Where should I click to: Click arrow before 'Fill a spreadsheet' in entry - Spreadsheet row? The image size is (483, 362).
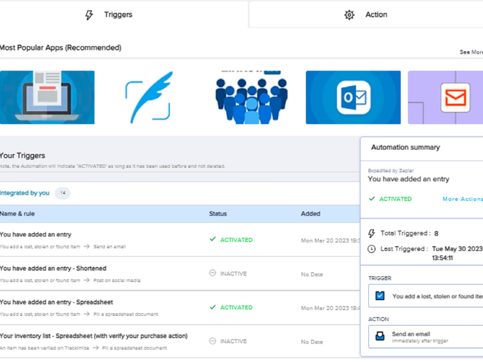pyautogui.click(x=86, y=314)
